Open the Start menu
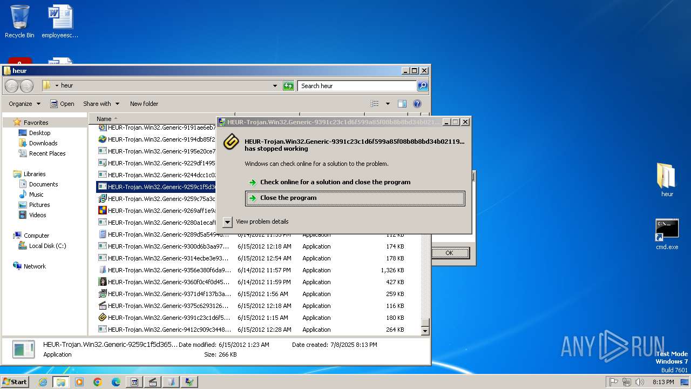This screenshot has height=389, width=691. (15, 382)
